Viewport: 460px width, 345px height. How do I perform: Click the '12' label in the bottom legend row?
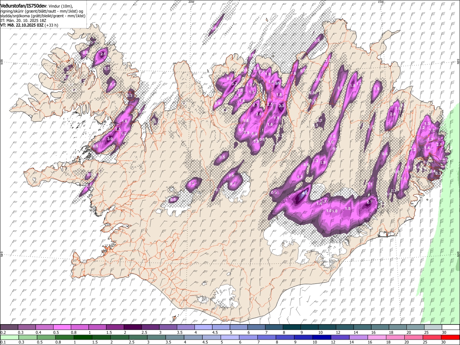333,342
